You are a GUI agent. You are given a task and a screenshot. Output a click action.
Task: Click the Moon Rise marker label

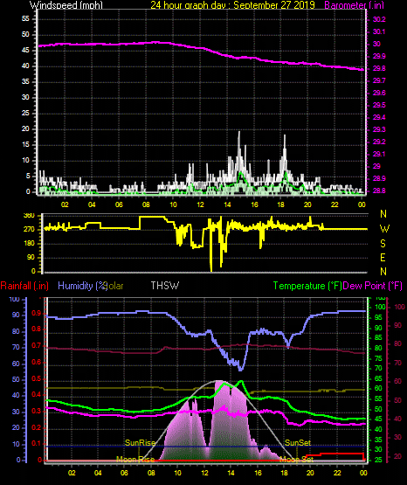[135, 460]
